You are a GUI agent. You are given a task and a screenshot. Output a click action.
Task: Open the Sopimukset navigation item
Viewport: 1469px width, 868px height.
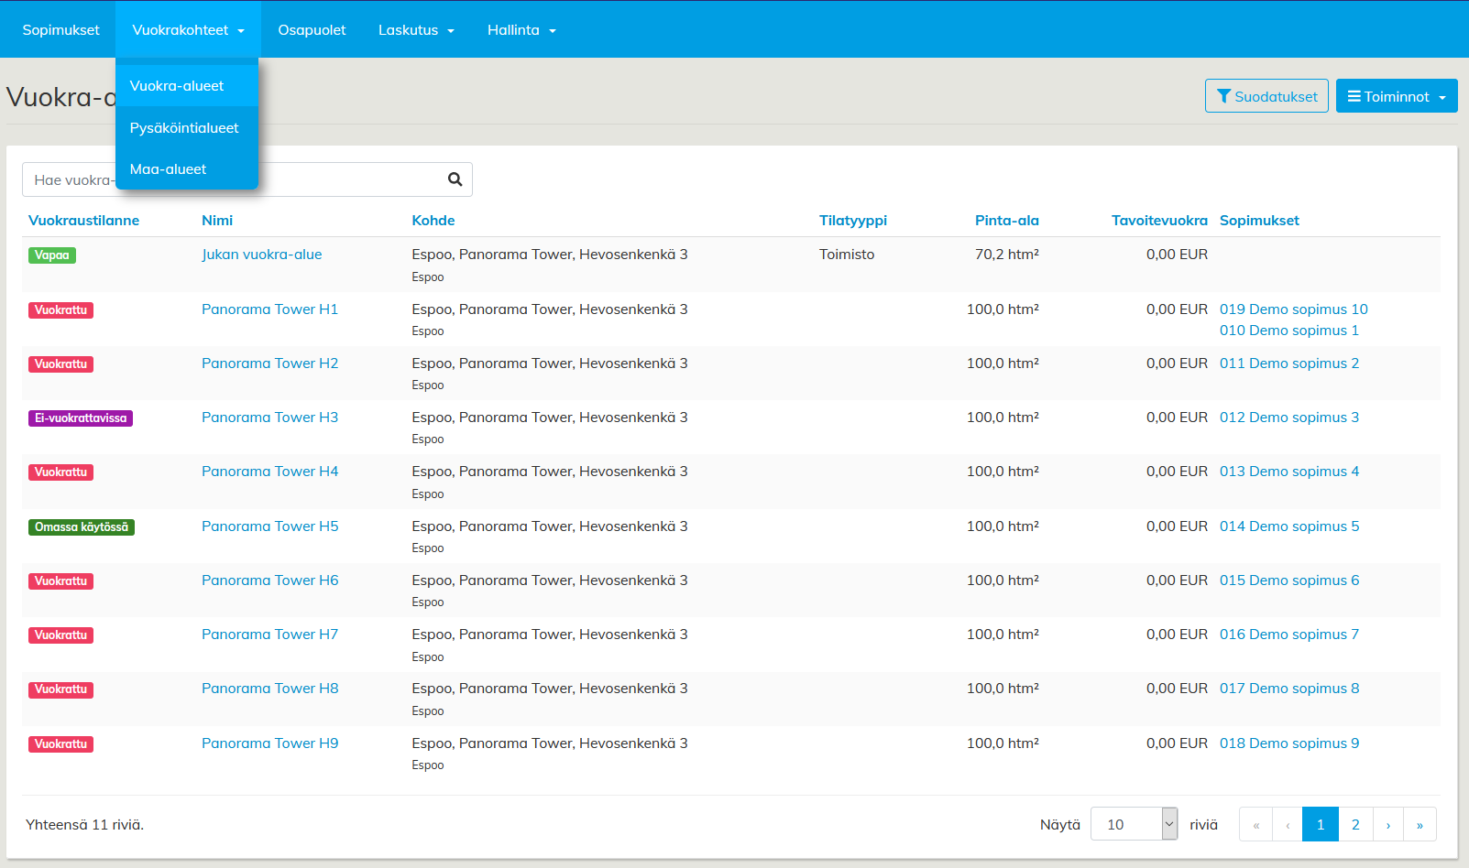point(60,30)
